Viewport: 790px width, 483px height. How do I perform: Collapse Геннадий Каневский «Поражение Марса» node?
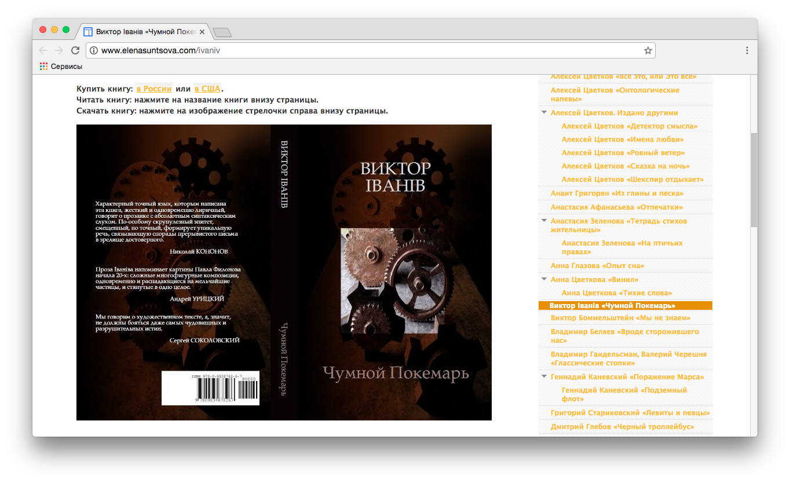point(544,376)
